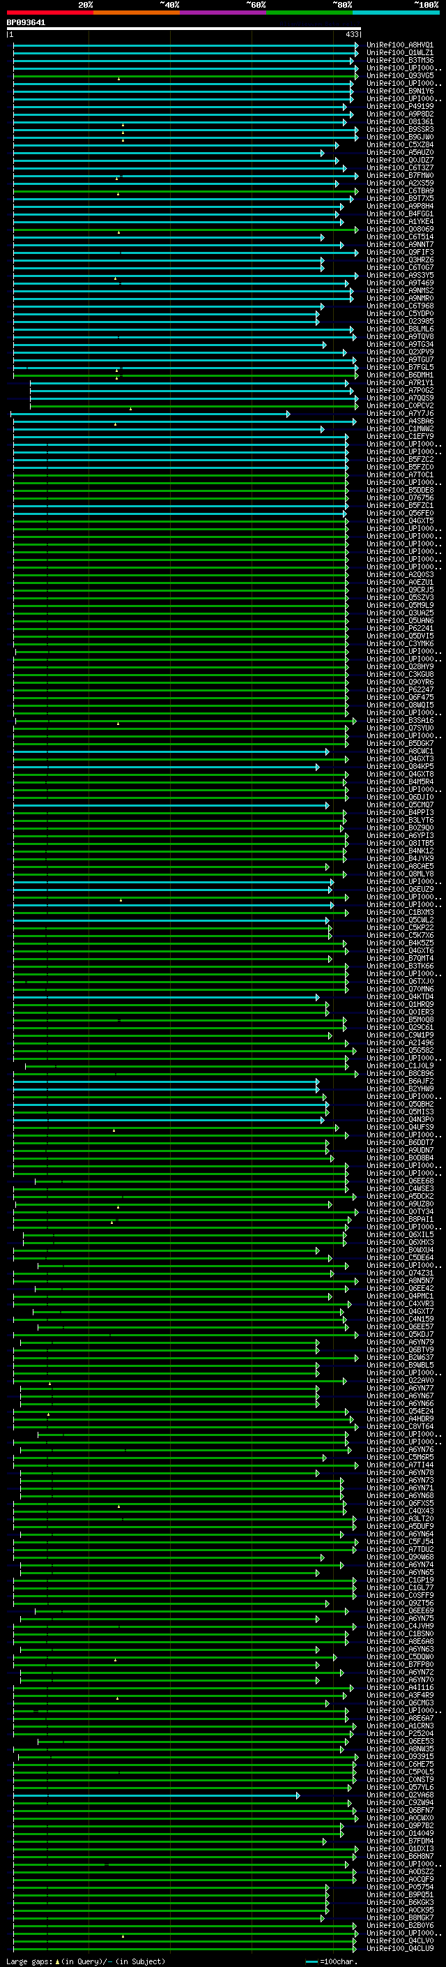Image resolution: width=446 pixels, height=1967 pixels.
Task: Select the UniRef100_A7T0C1 label
Action: (400, 474)
